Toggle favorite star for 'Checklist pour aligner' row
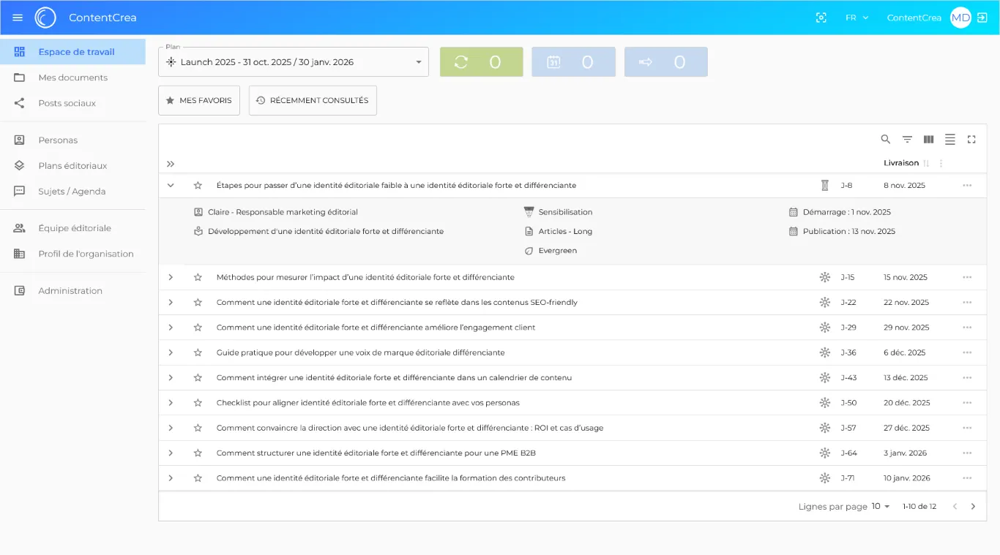 [198, 403]
